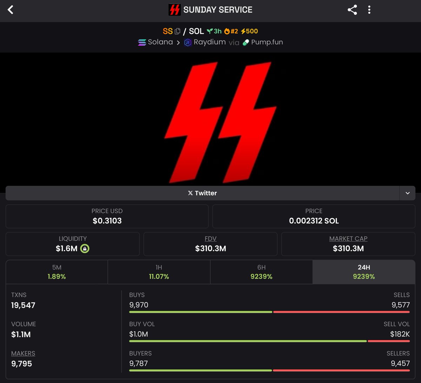The height and width of the screenshot is (383, 421).
Task: Click the orange SS ticker symbol
Action: [x=168, y=31]
